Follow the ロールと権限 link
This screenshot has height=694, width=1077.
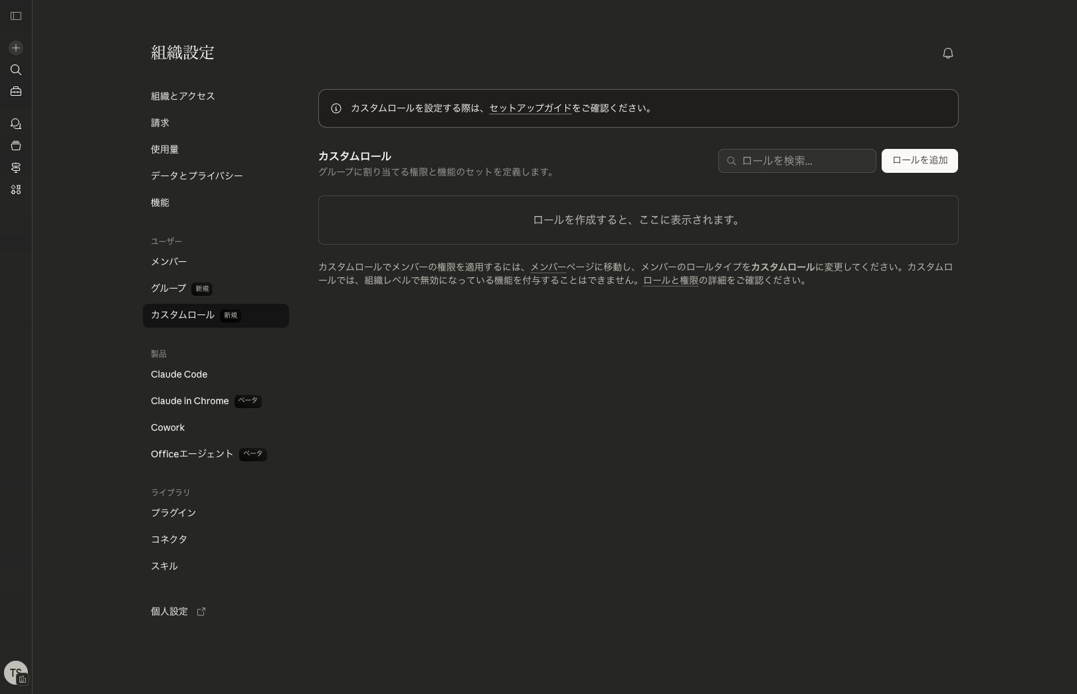(670, 281)
